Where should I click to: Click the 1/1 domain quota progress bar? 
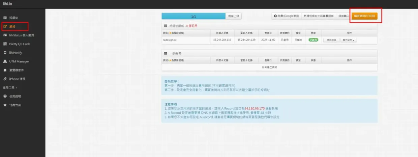pyautogui.click(x=193, y=16)
